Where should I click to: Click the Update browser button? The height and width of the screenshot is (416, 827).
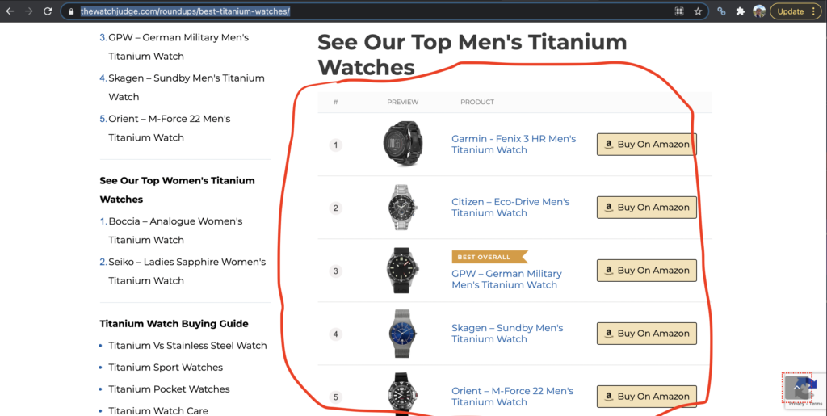[x=796, y=11]
